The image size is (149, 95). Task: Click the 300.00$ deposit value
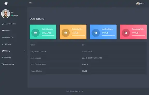[46, 33]
